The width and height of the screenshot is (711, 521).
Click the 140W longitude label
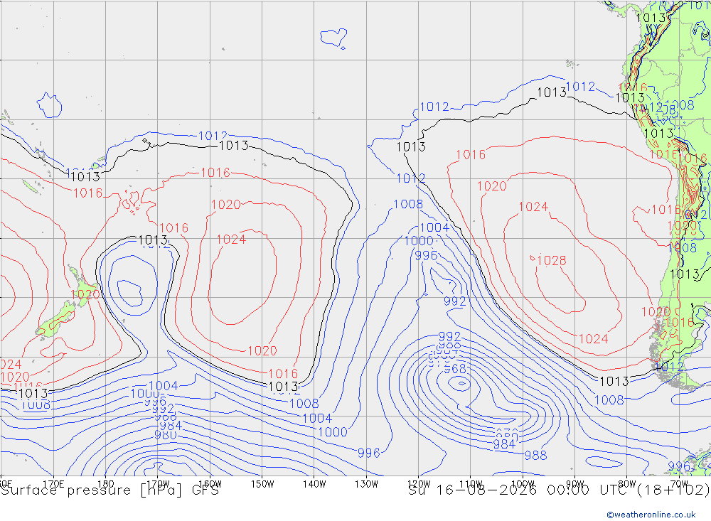[x=314, y=484]
